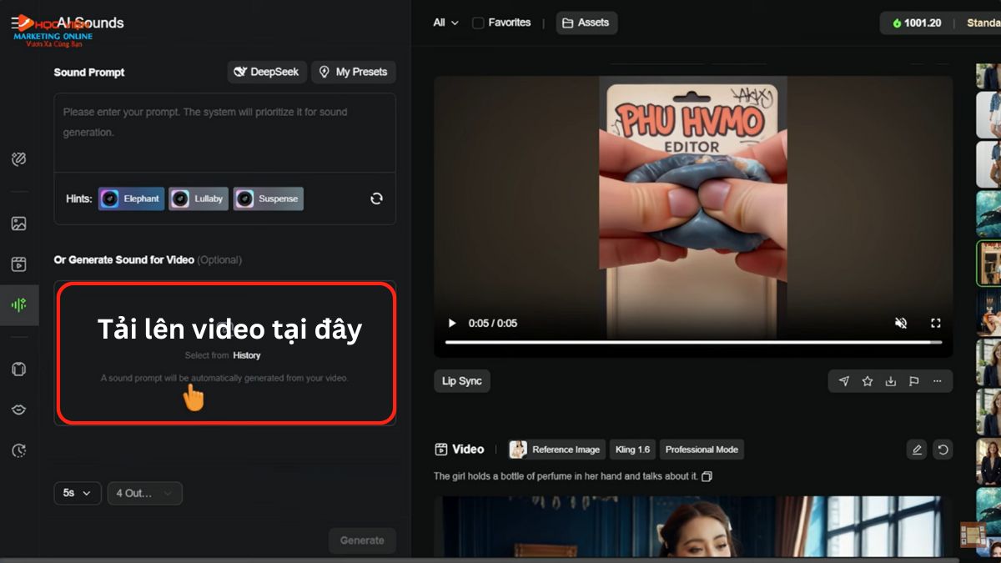Viewport: 1001px width, 563px height.
Task: Copy the perfume prompt text with copy icon
Action: pyautogui.click(x=707, y=476)
